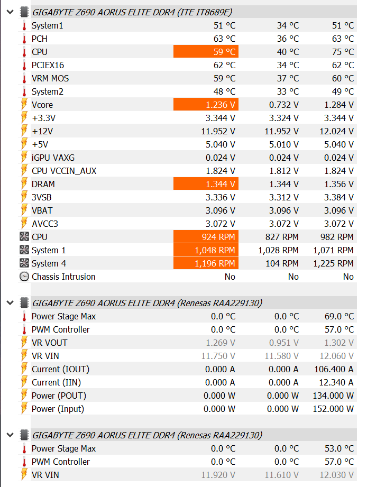Click the highlighted 1,196 RPM fan value
Image resolution: width=367 pixels, height=487 pixels.
[x=206, y=263]
